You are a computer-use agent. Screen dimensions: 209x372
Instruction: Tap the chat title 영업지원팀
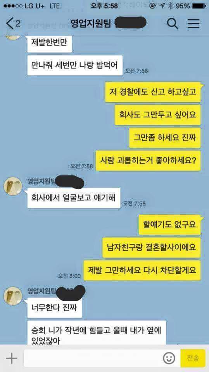point(91,23)
